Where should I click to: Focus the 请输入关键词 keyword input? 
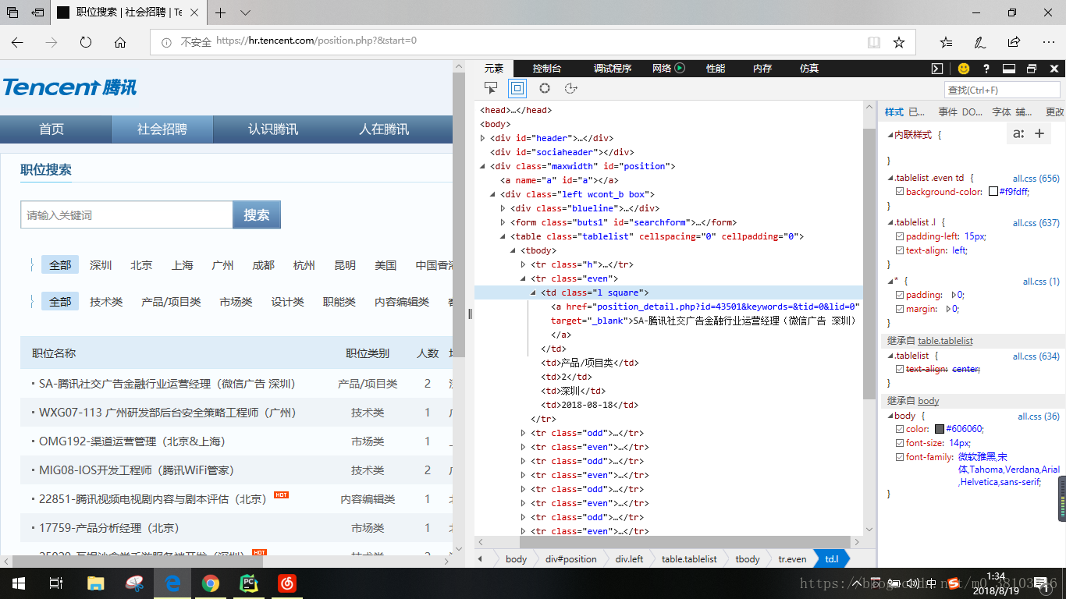(x=126, y=214)
